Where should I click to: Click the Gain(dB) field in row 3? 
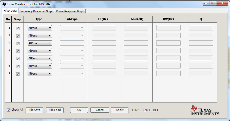coord(136,43)
